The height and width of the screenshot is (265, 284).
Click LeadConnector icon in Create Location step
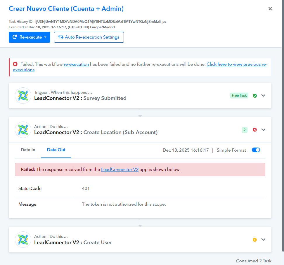click(x=23, y=130)
